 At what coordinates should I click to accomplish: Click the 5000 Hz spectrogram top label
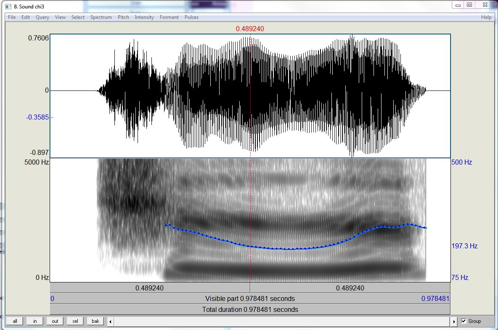[x=37, y=162]
